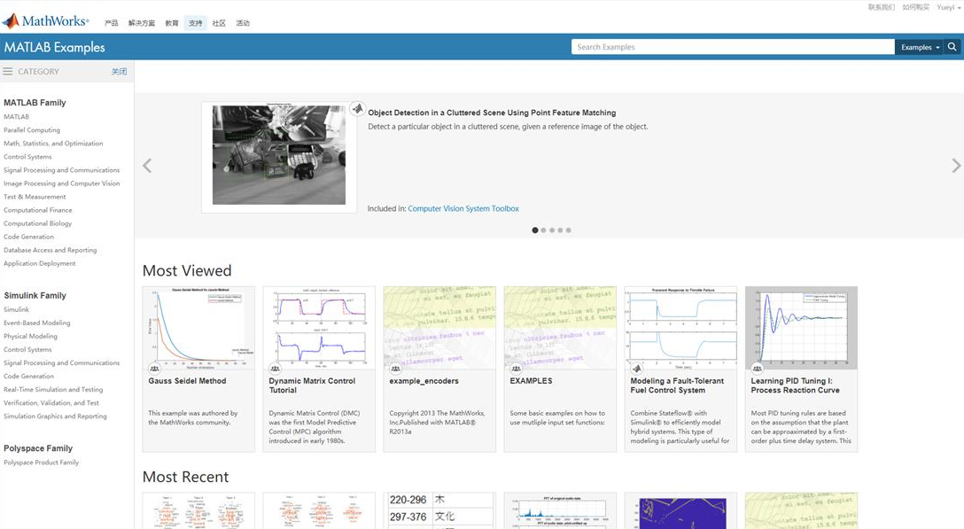Select Image Processing and Computer Vision category
964x529 pixels.
[x=62, y=183]
